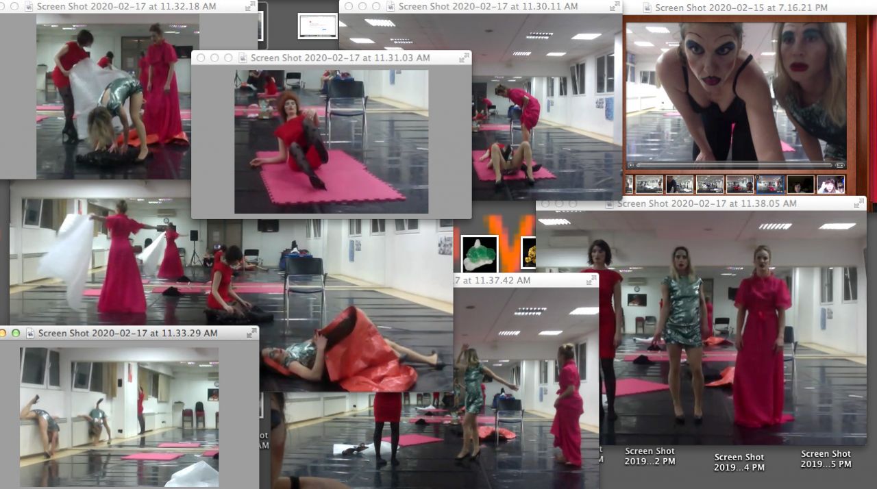Click the partial title 'at 11.37.42 AM'
The image size is (877, 489).
pos(497,280)
